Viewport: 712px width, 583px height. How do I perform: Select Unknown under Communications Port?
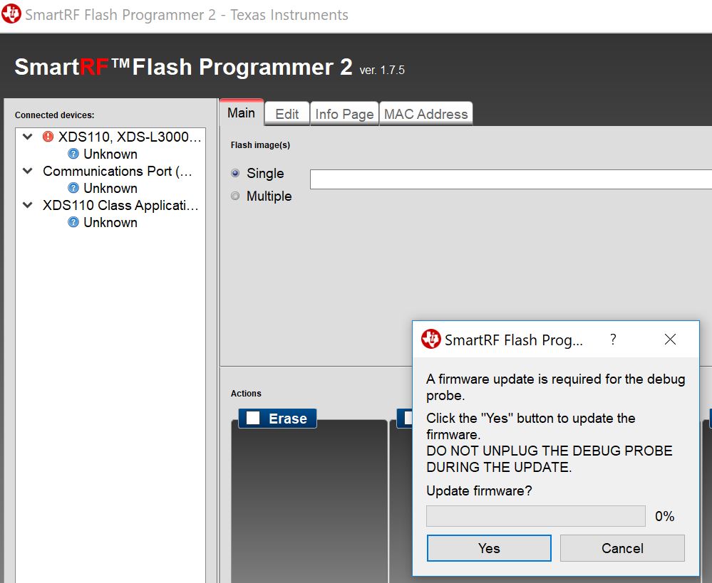point(110,188)
